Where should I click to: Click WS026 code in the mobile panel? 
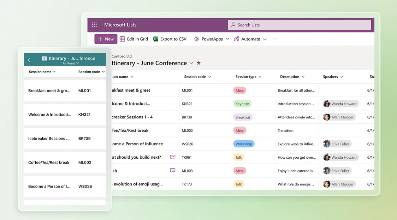tap(85, 187)
